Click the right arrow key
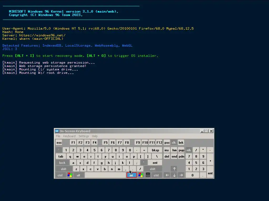Image resolution: width=269 pixels, height=201 pixels. [181, 175]
